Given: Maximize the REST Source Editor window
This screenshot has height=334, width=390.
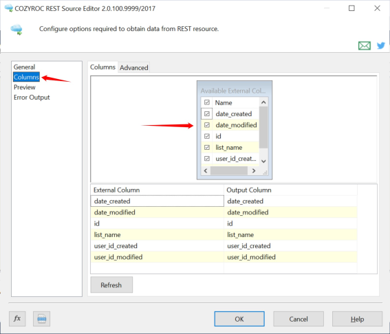Looking at the screenshot, I should (x=351, y=8).
